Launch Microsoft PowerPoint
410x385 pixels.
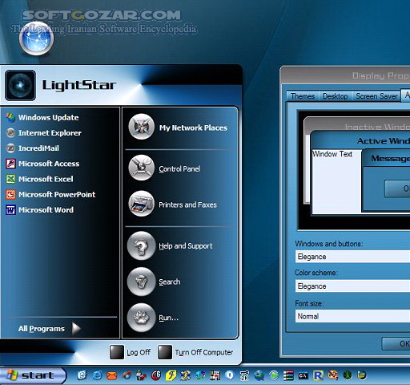pyautogui.click(x=50, y=194)
